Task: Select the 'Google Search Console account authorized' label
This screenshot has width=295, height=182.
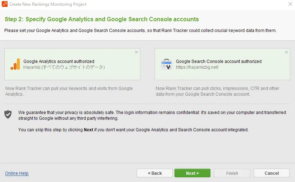Action: coord(218,62)
